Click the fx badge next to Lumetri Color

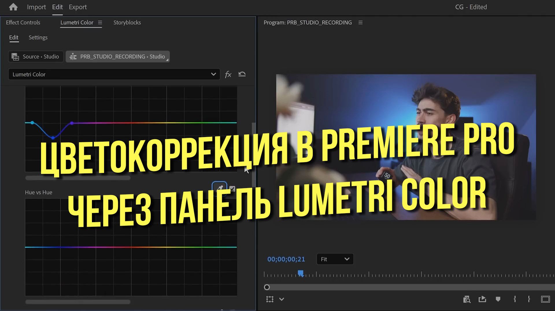228,74
